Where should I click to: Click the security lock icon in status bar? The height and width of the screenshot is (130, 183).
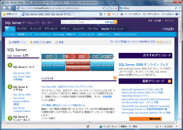pyautogui.click(x=157, y=127)
